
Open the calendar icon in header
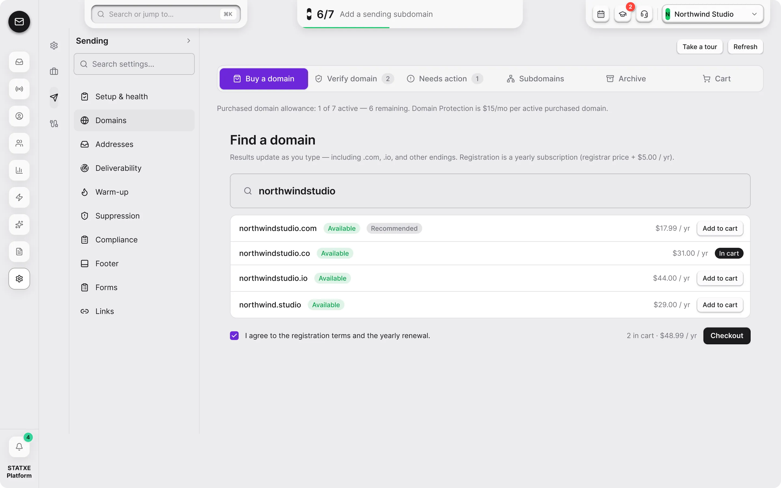click(601, 14)
